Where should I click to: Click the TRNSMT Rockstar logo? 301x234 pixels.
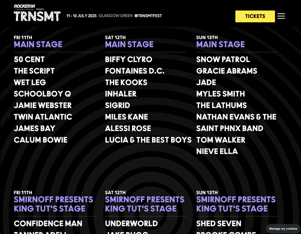click(x=37, y=13)
